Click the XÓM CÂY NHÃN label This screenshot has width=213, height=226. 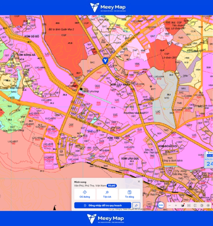point(120,85)
